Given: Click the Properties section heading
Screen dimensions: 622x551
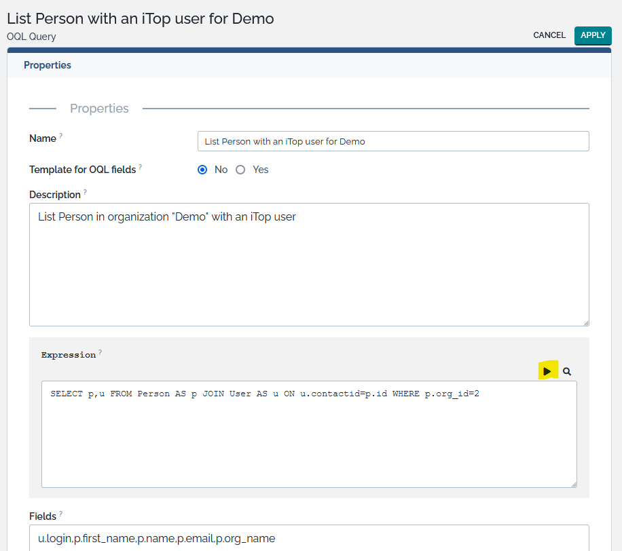Looking at the screenshot, I should pos(99,109).
